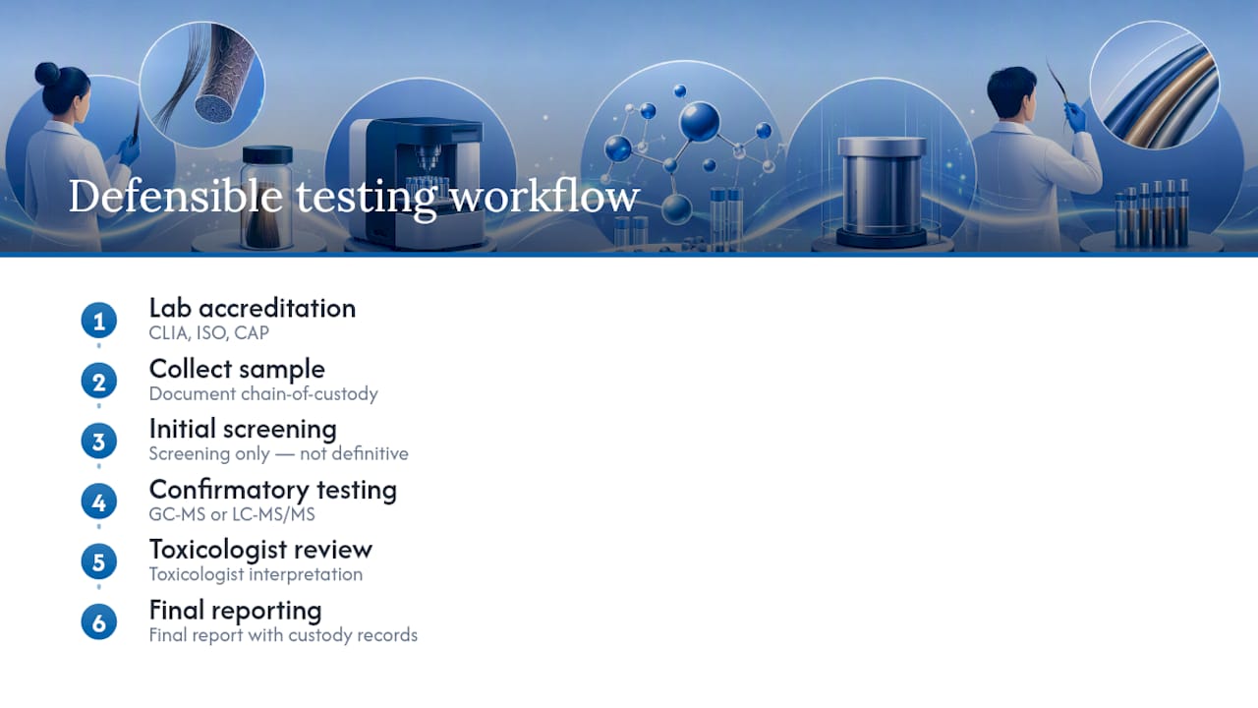Click the step 3 numbered circle

click(98, 442)
